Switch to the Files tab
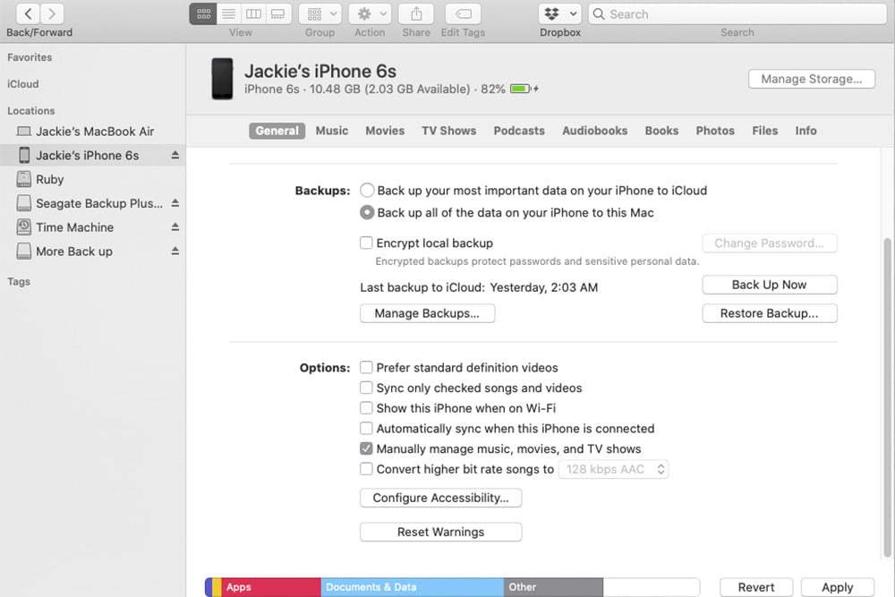The image size is (895, 597). point(765,131)
